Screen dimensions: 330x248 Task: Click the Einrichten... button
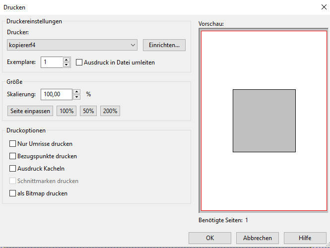pyautogui.click(x=164, y=45)
